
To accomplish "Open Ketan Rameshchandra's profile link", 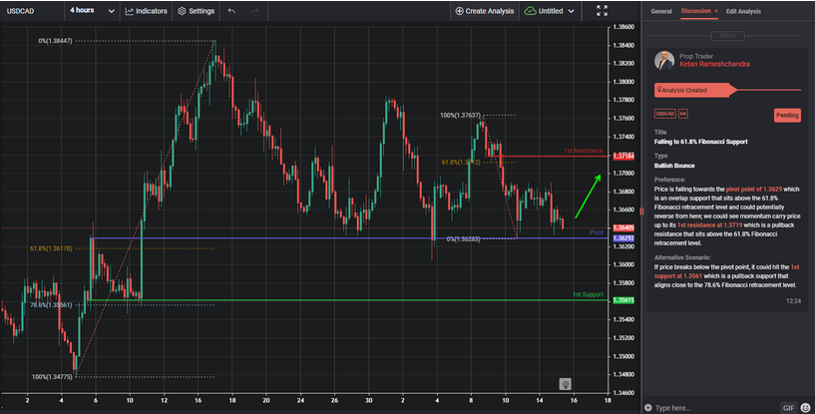I will [714, 65].
